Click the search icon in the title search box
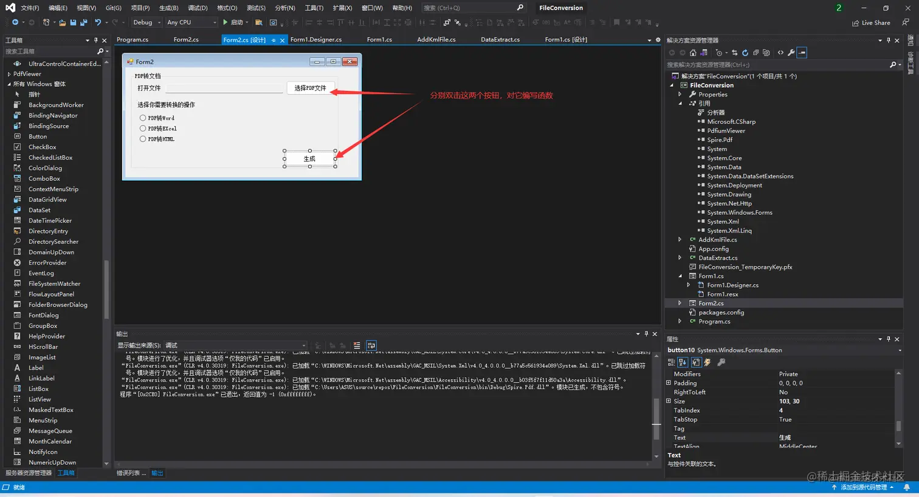The width and height of the screenshot is (919, 497). click(520, 8)
